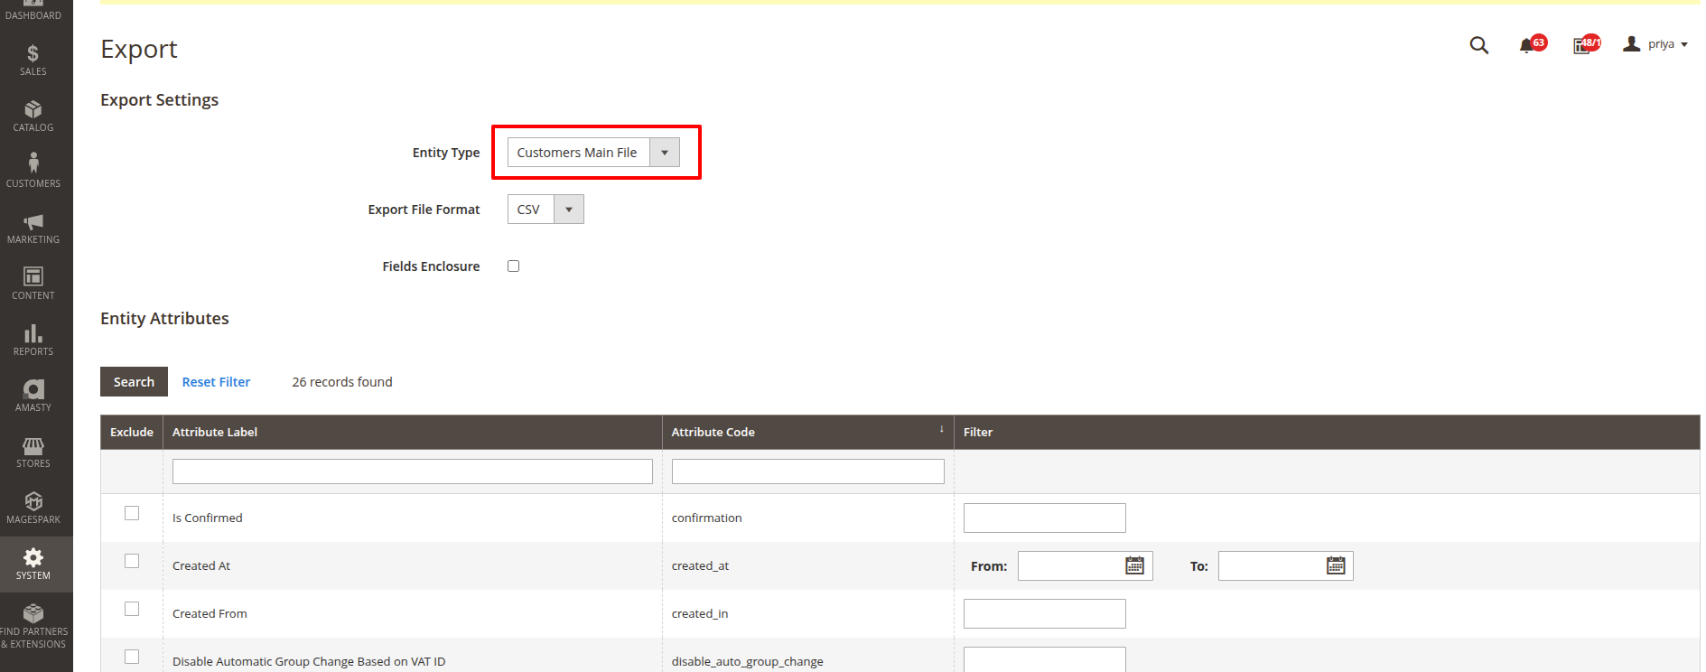
Task: Open the Magespark sidebar menu
Action: point(33,508)
